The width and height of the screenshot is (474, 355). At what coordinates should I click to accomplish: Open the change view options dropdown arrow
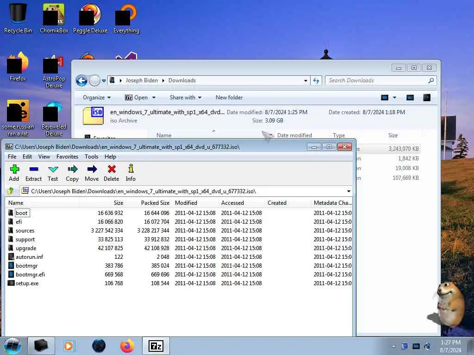[394, 98]
